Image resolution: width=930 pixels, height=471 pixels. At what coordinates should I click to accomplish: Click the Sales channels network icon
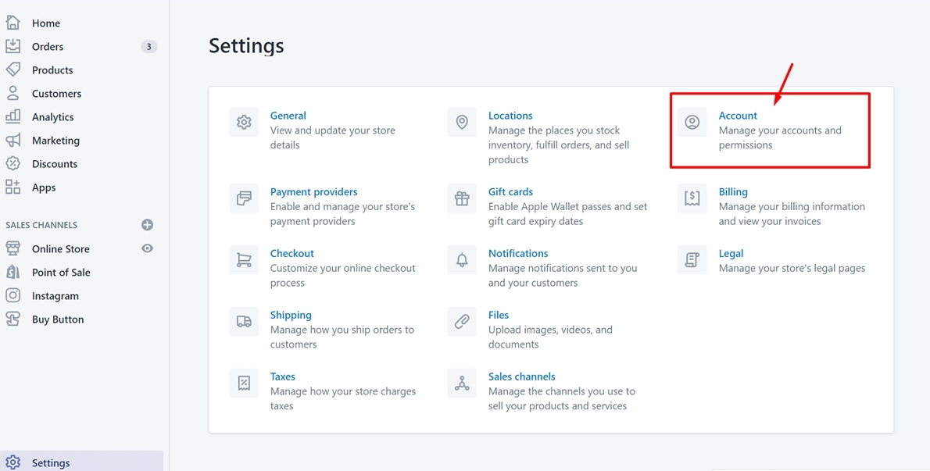tap(462, 384)
